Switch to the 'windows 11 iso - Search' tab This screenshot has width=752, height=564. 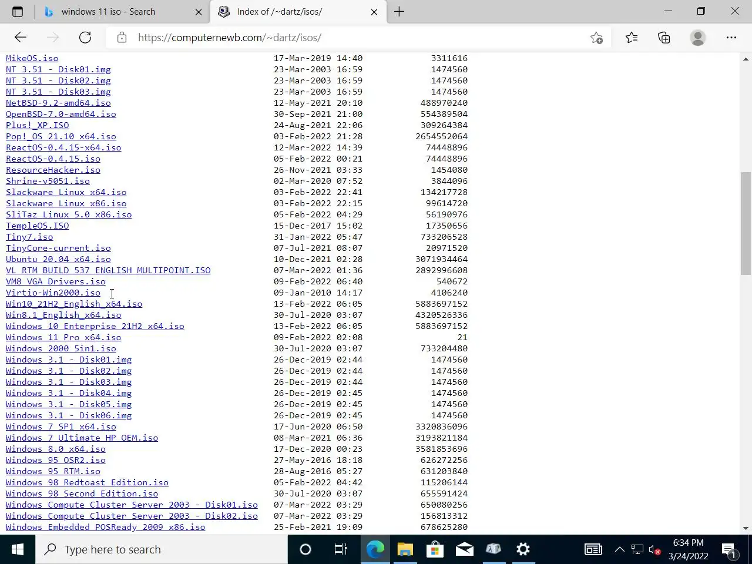pos(122,12)
